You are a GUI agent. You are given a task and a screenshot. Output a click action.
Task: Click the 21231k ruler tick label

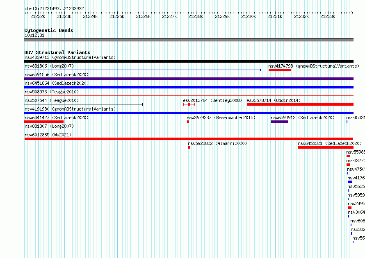(275, 16)
